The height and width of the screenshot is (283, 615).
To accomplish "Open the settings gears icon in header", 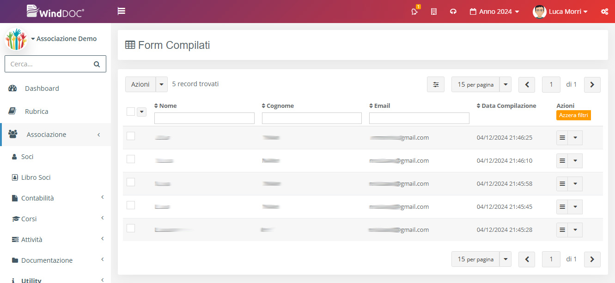I will click(604, 12).
